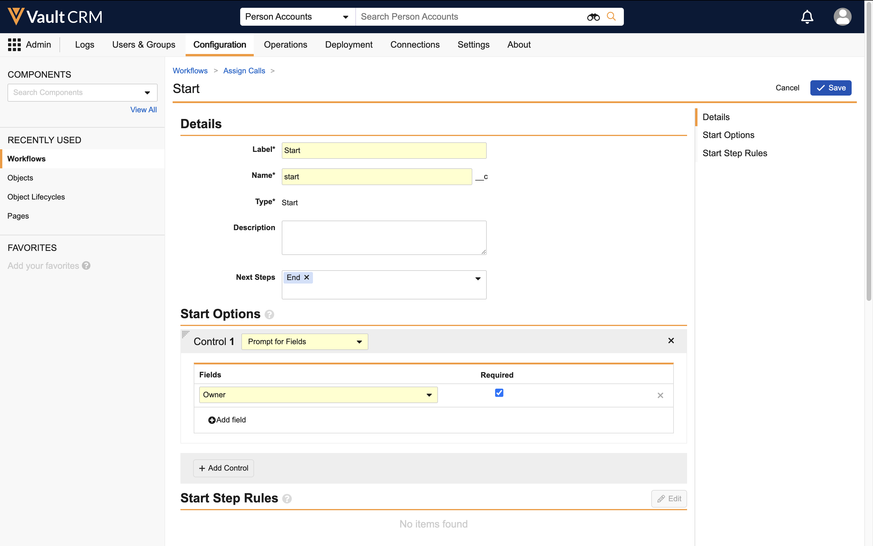Screen dimensions: 873x546
Task: Follow the Assign Calls breadcrumb link
Action: pos(244,71)
